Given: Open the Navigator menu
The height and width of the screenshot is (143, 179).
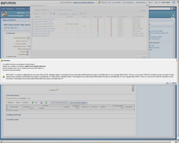Looking at the screenshot, I should point(11,9).
